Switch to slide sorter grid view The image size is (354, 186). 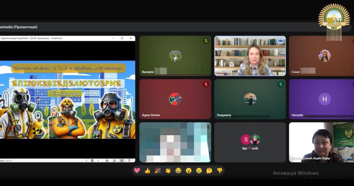[x=114, y=161]
